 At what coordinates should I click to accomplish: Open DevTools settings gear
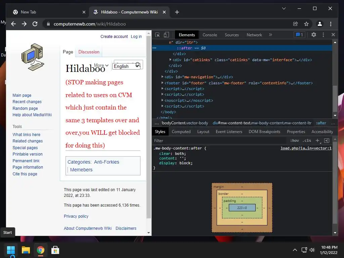click(x=314, y=35)
